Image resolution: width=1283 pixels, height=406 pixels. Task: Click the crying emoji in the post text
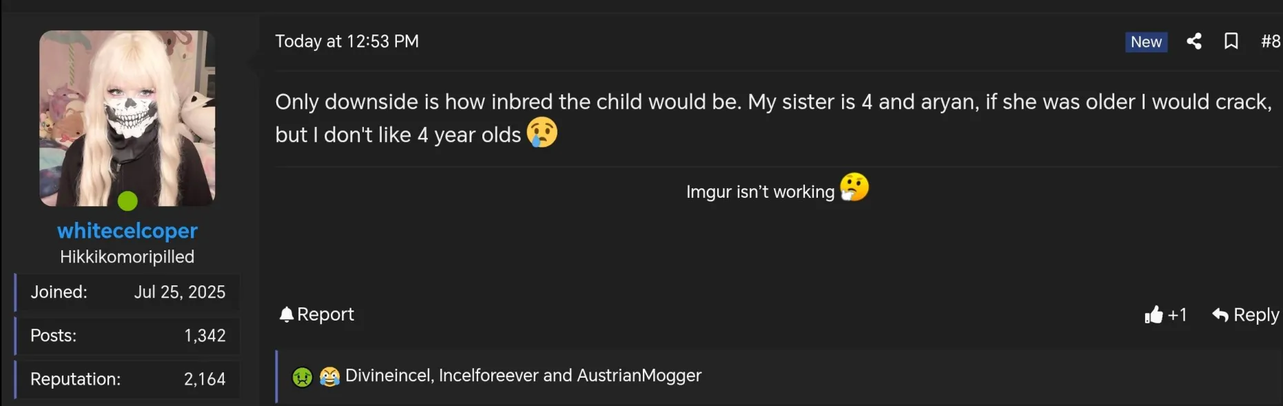[542, 132]
